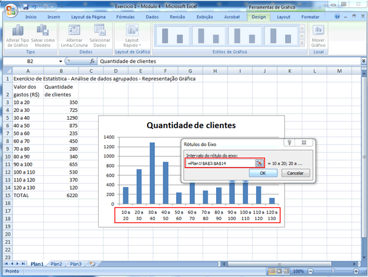This screenshot has width=368, height=277.
Task: Click Cancelar in the axis labels dialog
Action: click(x=295, y=172)
